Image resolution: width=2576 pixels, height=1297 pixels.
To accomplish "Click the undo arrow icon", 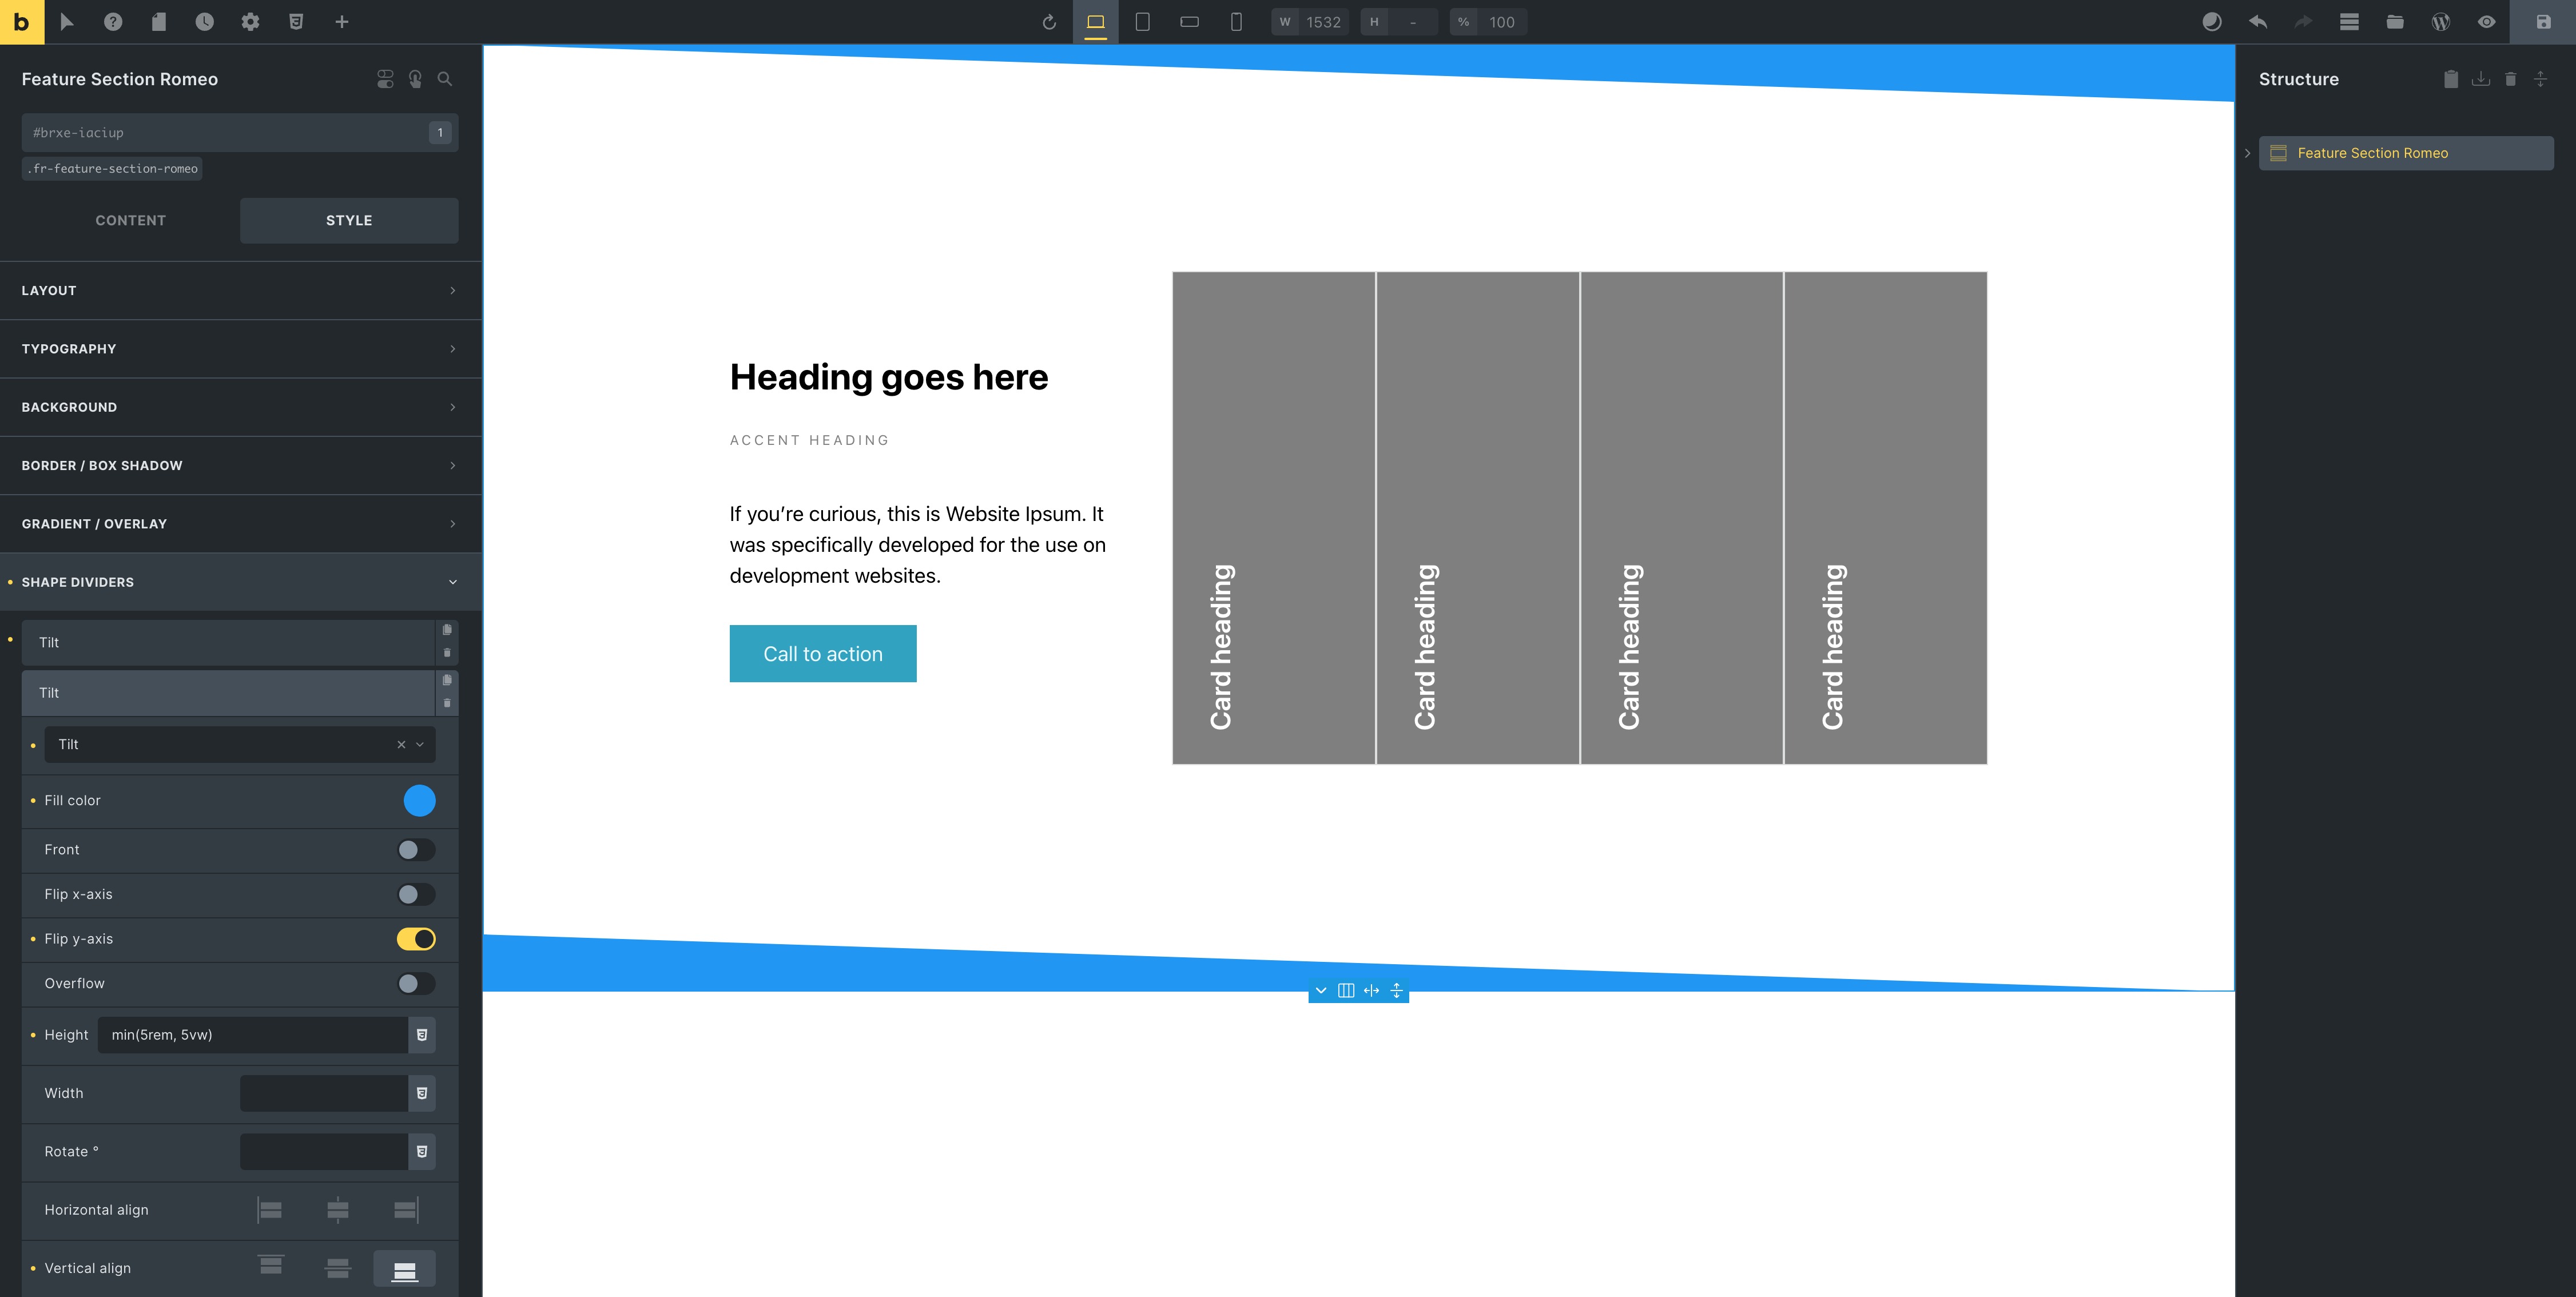I will click(x=2258, y=22).
